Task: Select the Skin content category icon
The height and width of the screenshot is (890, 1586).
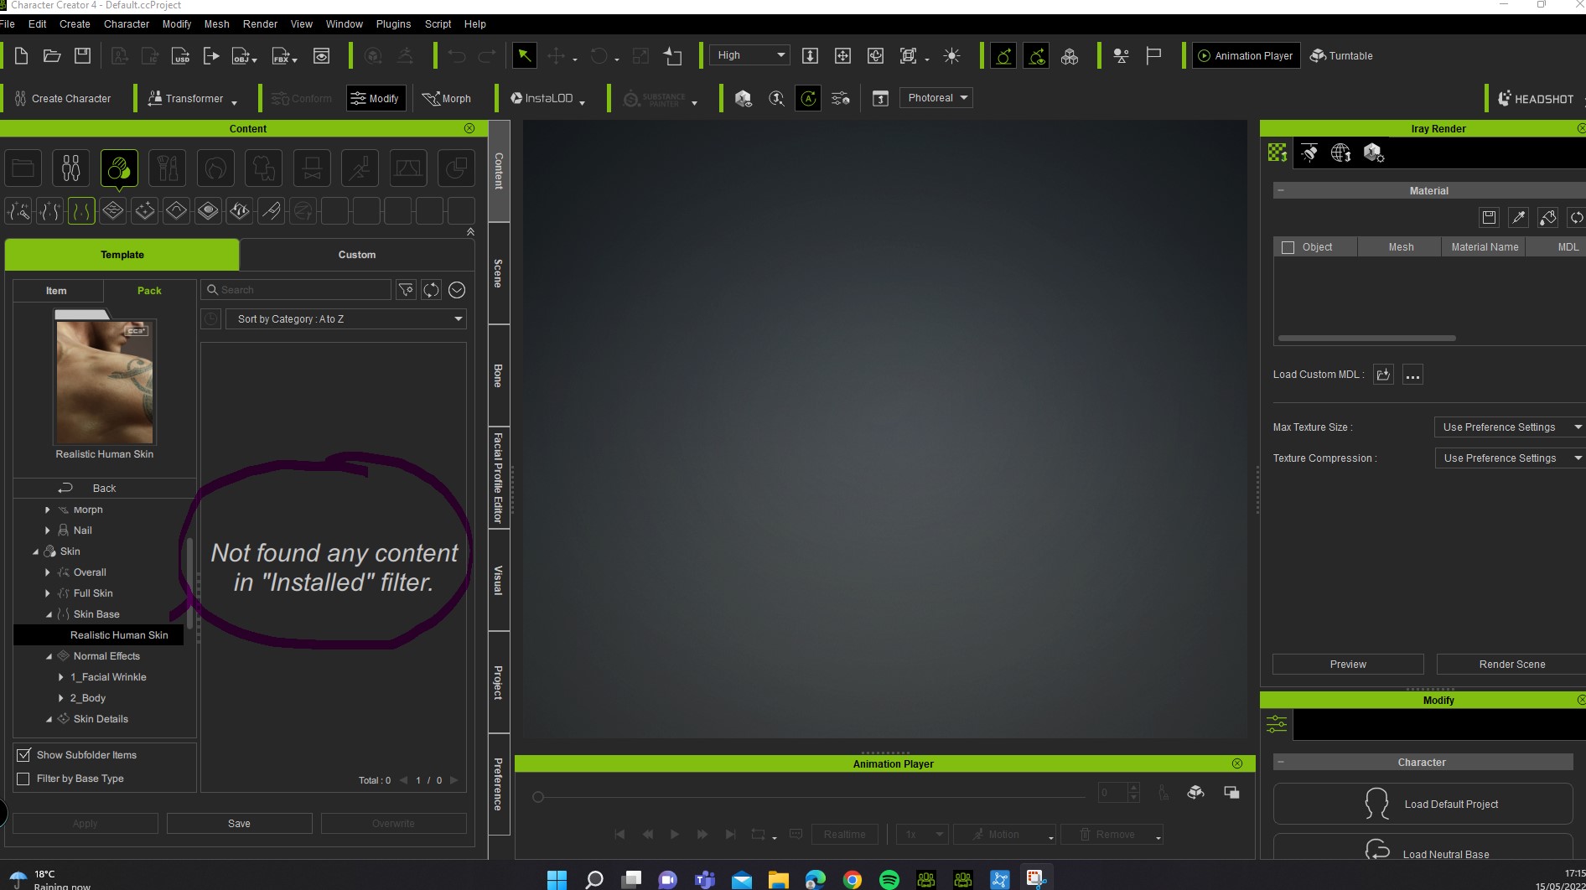Action: click(119, 168)
